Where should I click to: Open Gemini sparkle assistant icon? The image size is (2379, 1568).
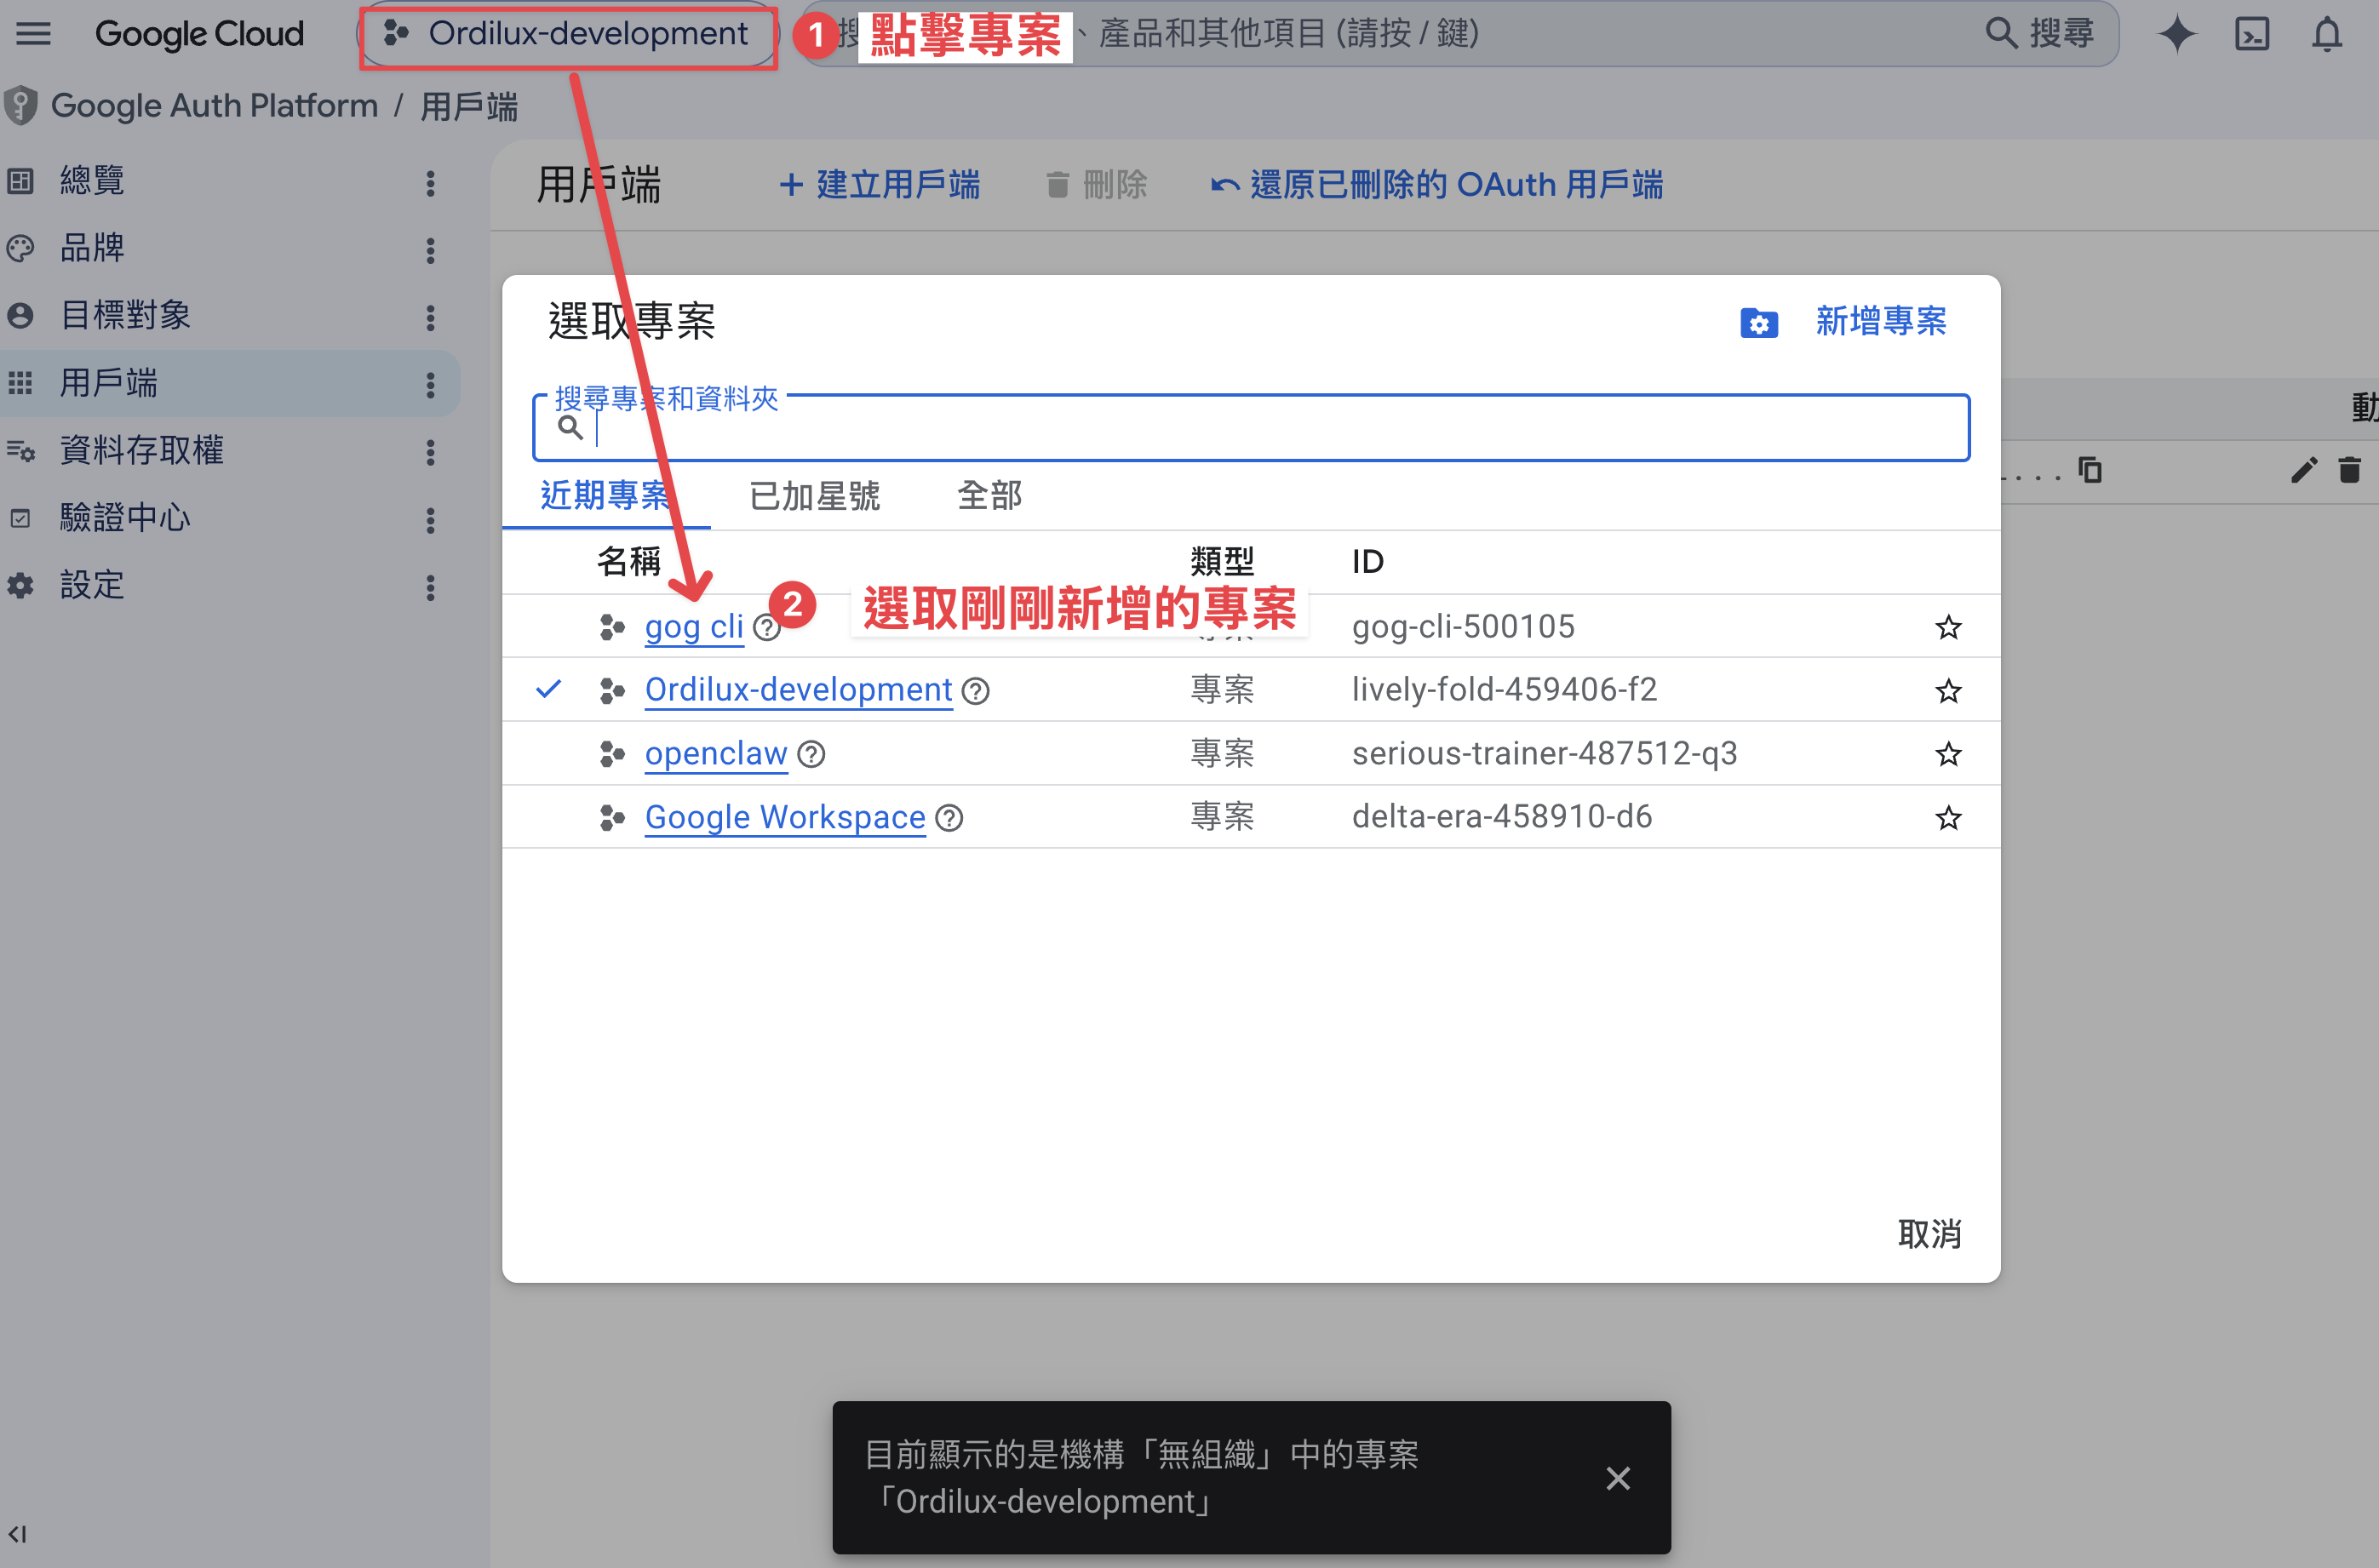(2176, 34)
